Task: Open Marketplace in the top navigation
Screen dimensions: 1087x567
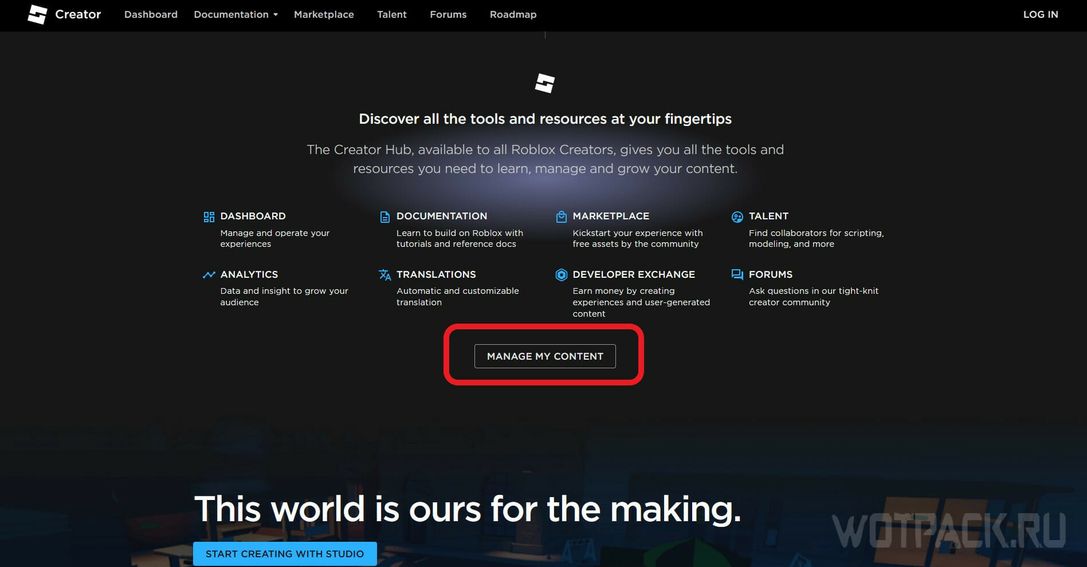Action: pyautogui.click(x=324, y=14)
